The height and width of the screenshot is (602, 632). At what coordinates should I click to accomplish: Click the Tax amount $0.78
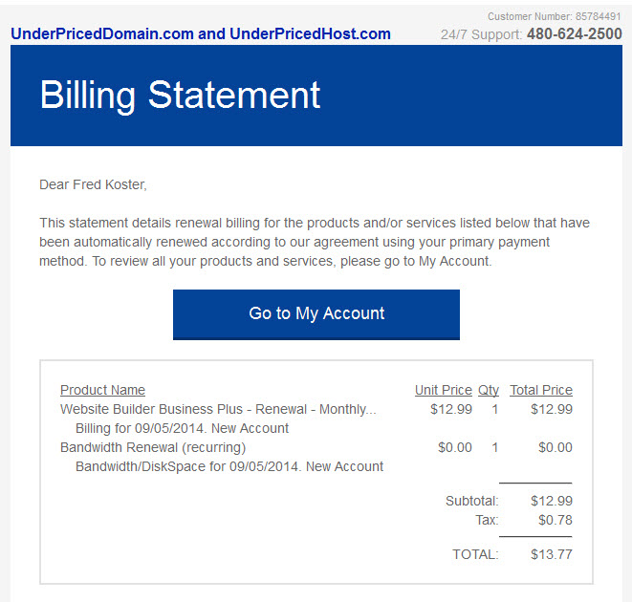point(556,520)
